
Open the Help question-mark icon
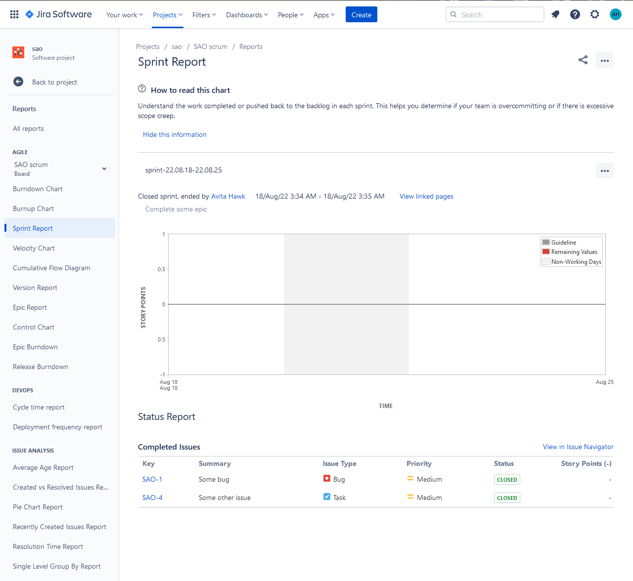click(575, 14)
